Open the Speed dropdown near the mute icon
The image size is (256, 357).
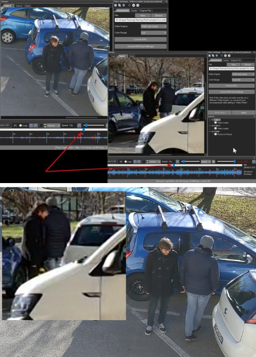206,161
